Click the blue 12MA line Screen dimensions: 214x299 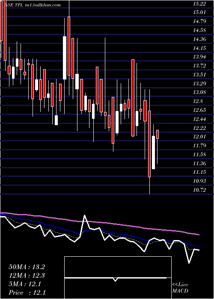(x=99, y=230)
